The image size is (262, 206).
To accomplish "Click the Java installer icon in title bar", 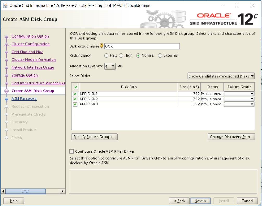I will (x=5, y=5).
